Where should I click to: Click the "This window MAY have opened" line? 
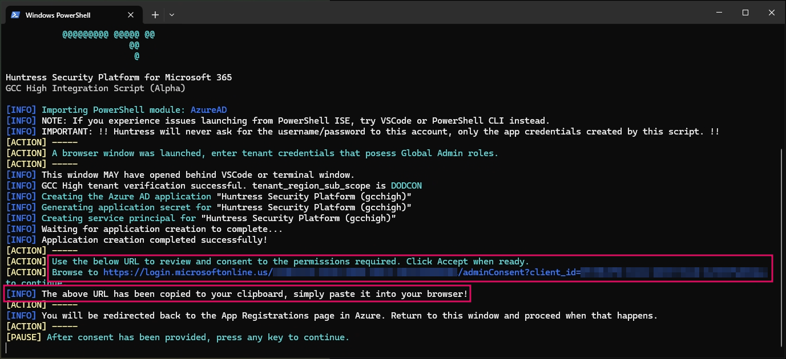(x=180, y=175)
